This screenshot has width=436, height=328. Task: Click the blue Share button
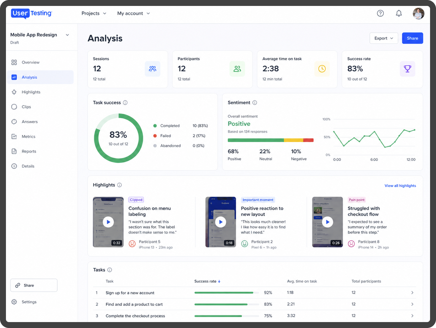point(413,38)
